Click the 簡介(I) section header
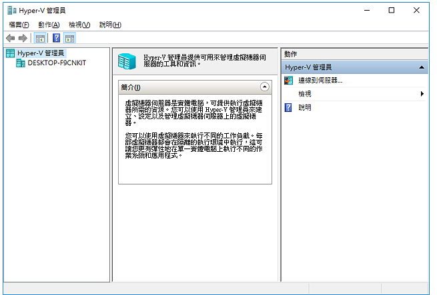Image resolution: width=437 pixels, height=295 pixels. point(195,87)
